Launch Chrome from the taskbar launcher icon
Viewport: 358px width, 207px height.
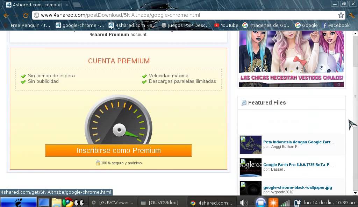click(68, 202)
